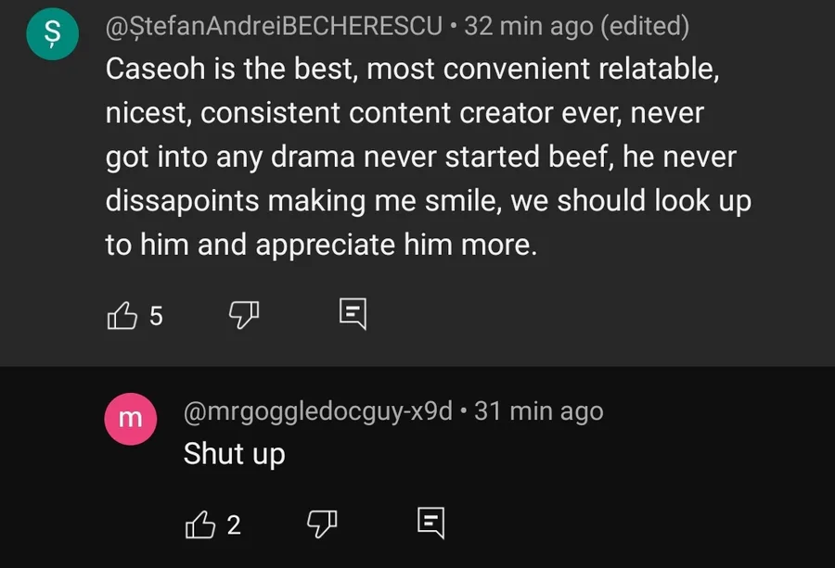Visit the @ȘtefanAndreiBECHERESCU channel link
This screenshot has height=568, width=835.
point(273,26)
